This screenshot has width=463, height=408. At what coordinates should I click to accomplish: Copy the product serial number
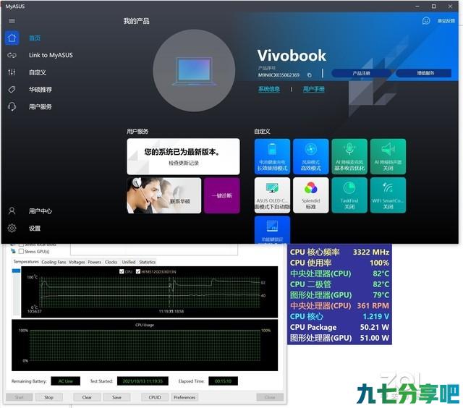pos(309,75)
